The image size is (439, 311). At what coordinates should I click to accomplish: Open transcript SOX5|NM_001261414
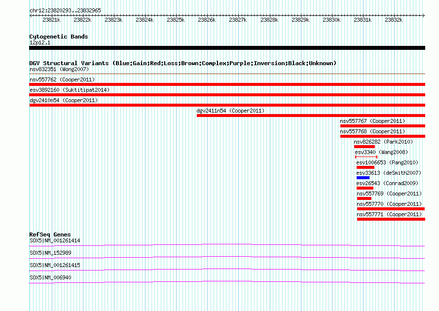pyautogui.click(x=55, y=241)
